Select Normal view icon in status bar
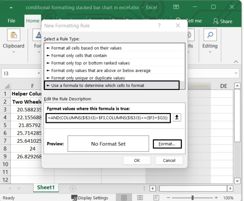244x201 pixels. coord(124,198)
